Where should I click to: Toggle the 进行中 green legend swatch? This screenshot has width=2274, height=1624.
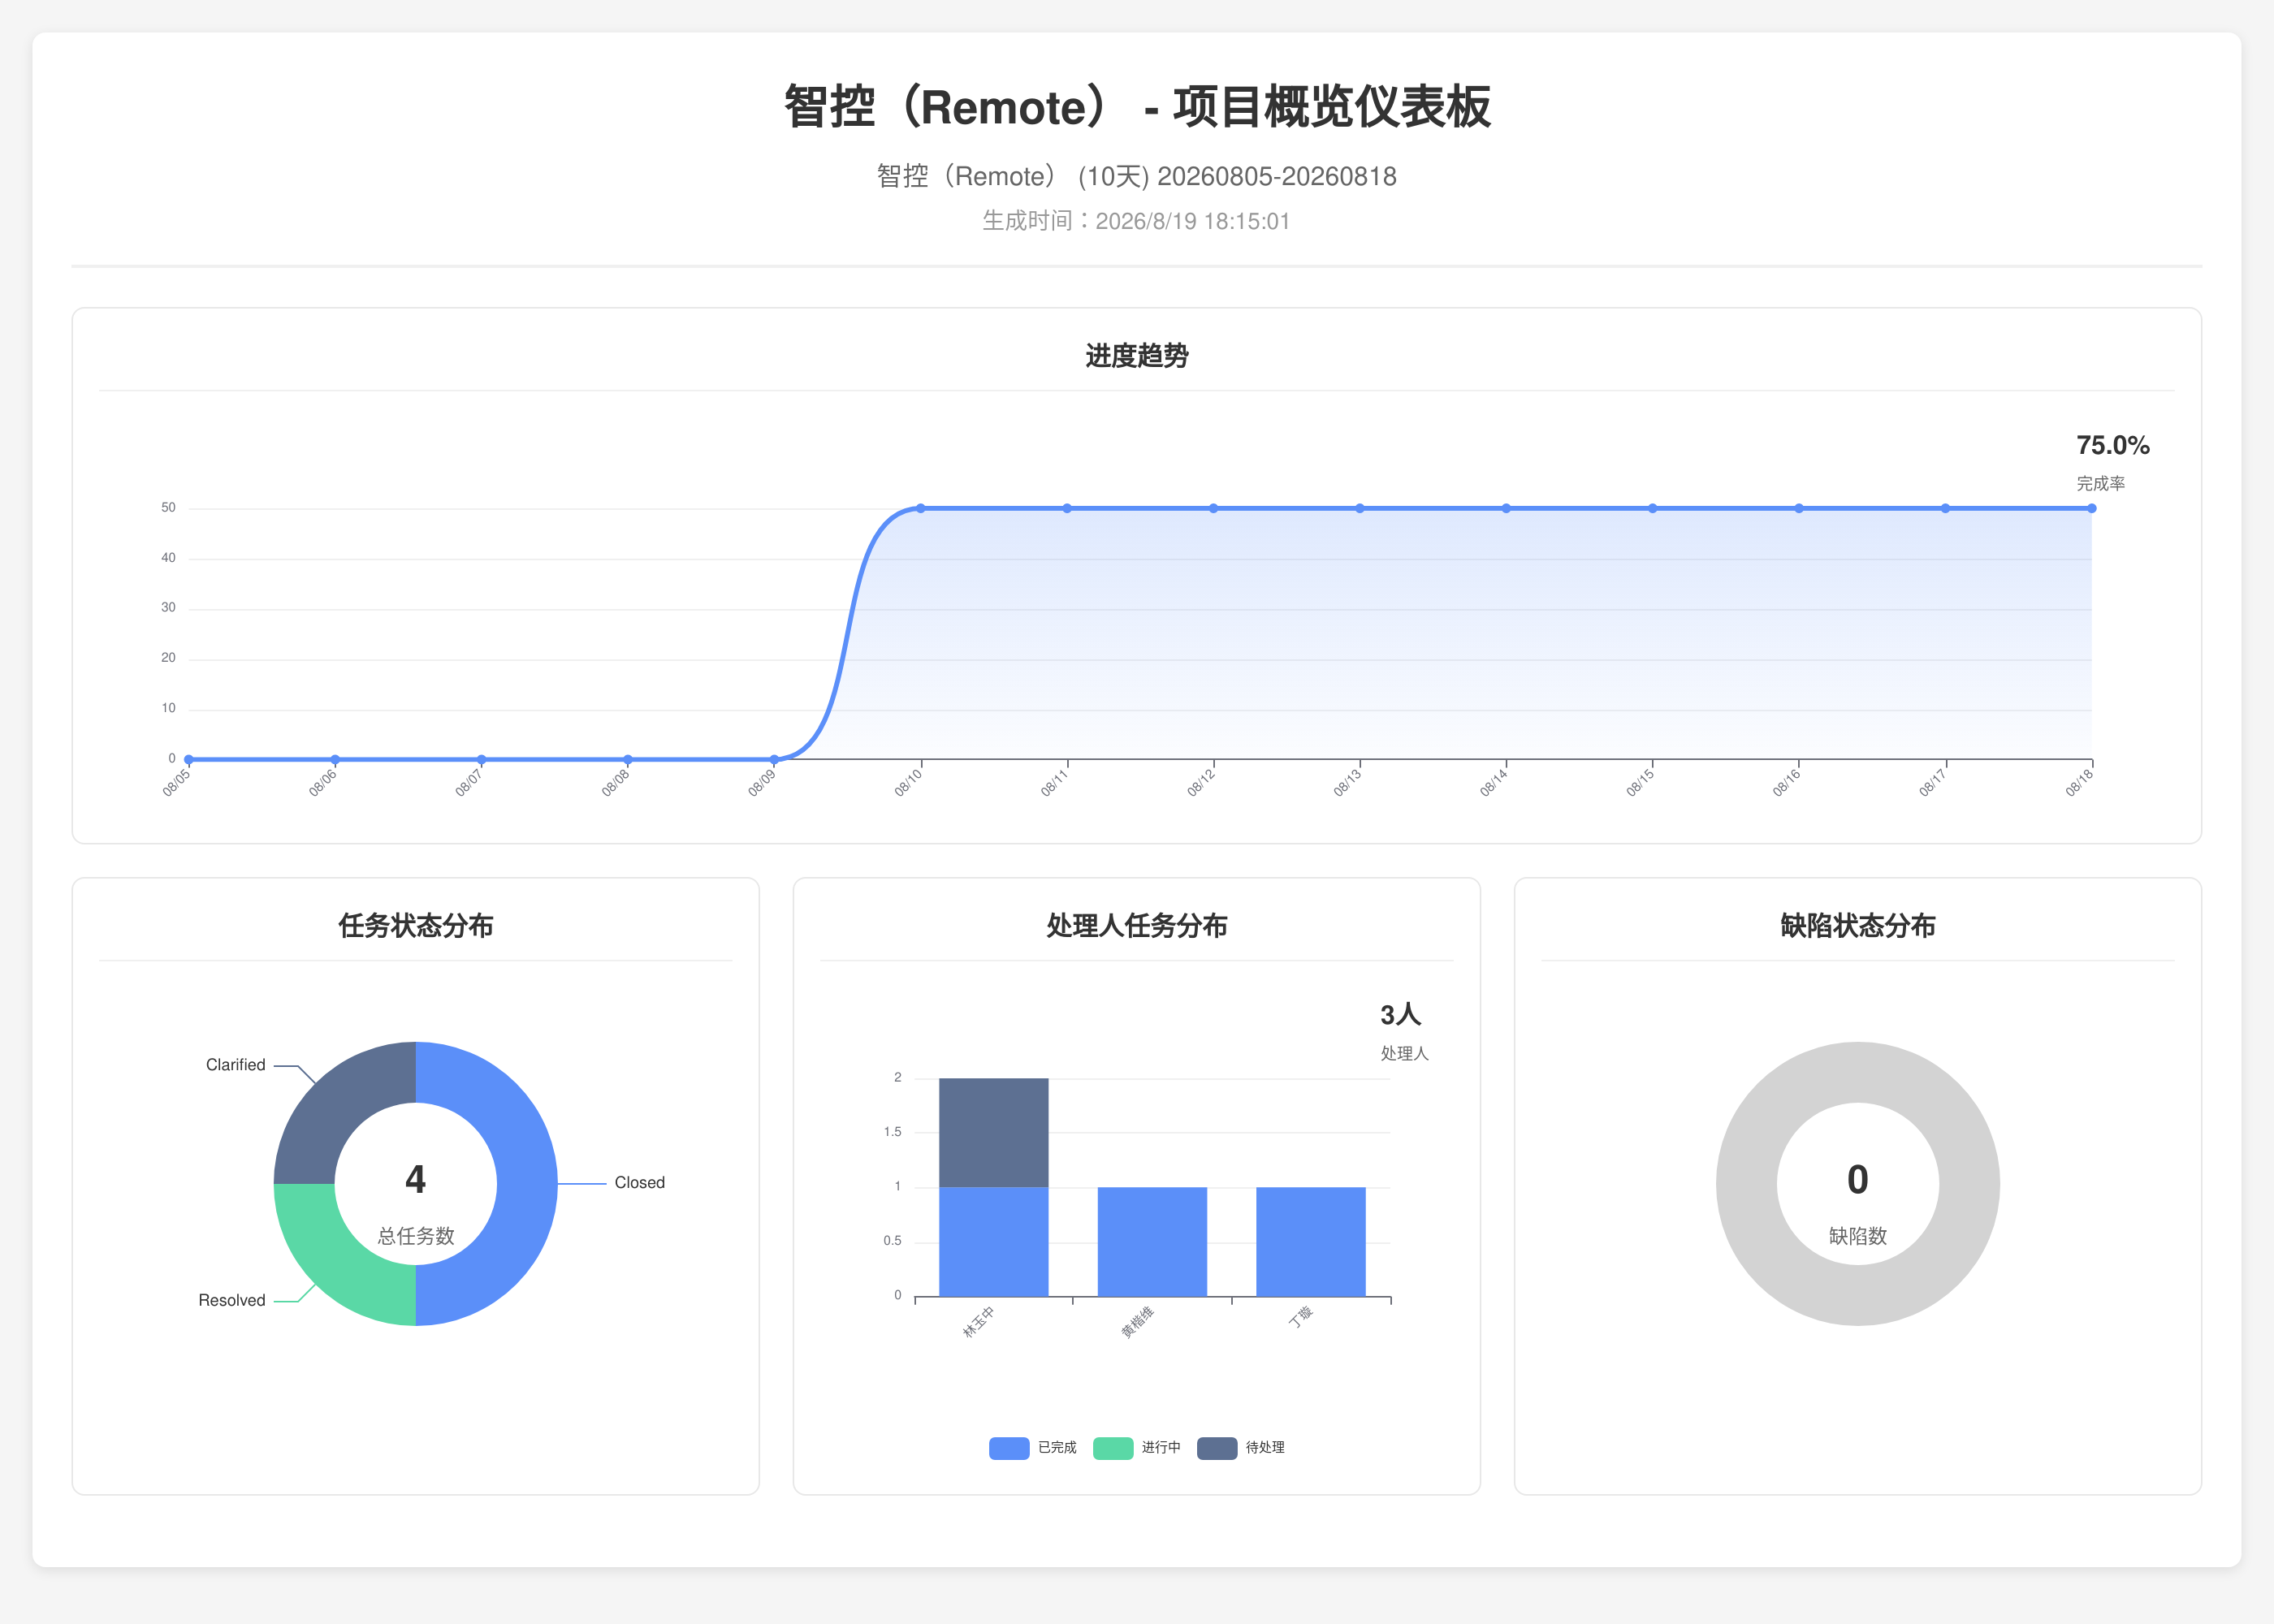(x=1112, y=1448)
